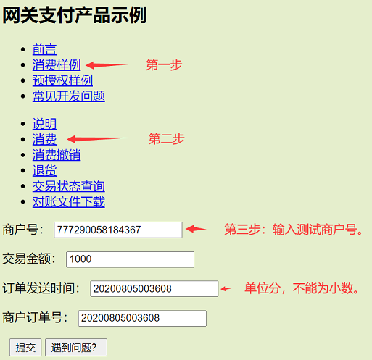This screenshot has width=372, height=360.
Task: Go to 常见开发问题 link
Action: coord(69,96)
